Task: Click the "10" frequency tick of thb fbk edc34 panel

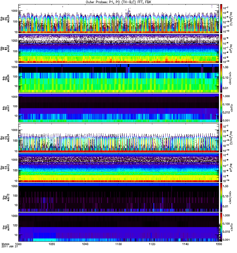Action: pyautogui.click(x=16, y=86)
